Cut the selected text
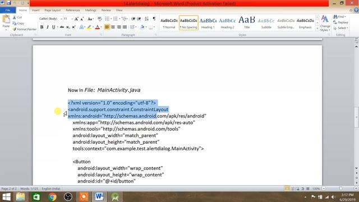Image resolution: width=359 pixels, height=202 pixels. pyautogui.click(x=17, y=17)
